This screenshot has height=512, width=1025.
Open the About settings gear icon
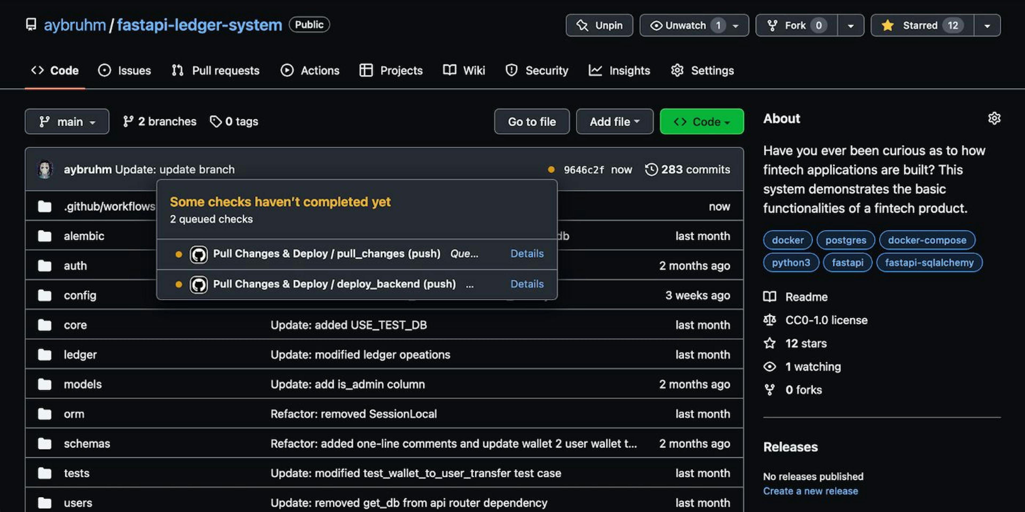tap(994, 118)
